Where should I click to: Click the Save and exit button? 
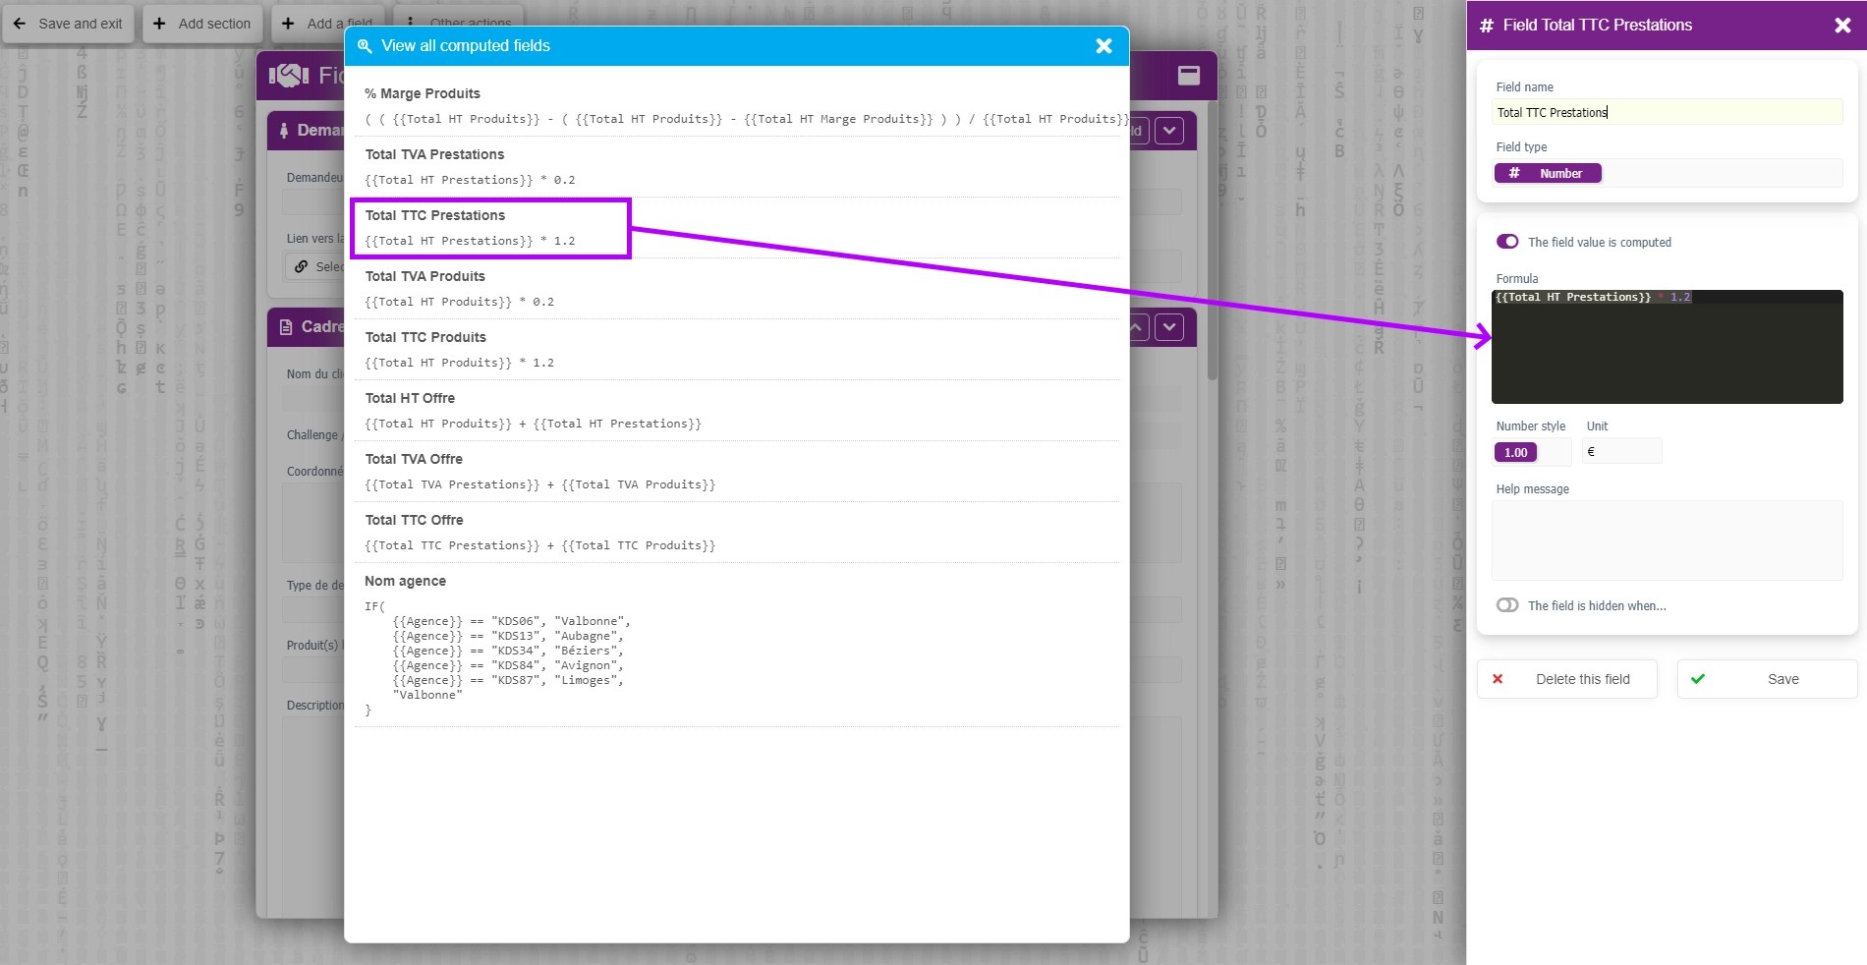click(67, 24)
